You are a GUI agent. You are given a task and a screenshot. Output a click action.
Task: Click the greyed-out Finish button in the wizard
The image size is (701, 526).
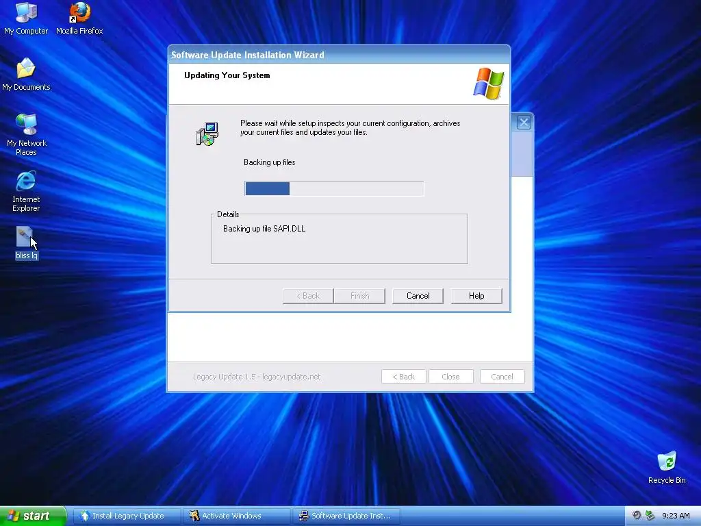pos(359,296)
